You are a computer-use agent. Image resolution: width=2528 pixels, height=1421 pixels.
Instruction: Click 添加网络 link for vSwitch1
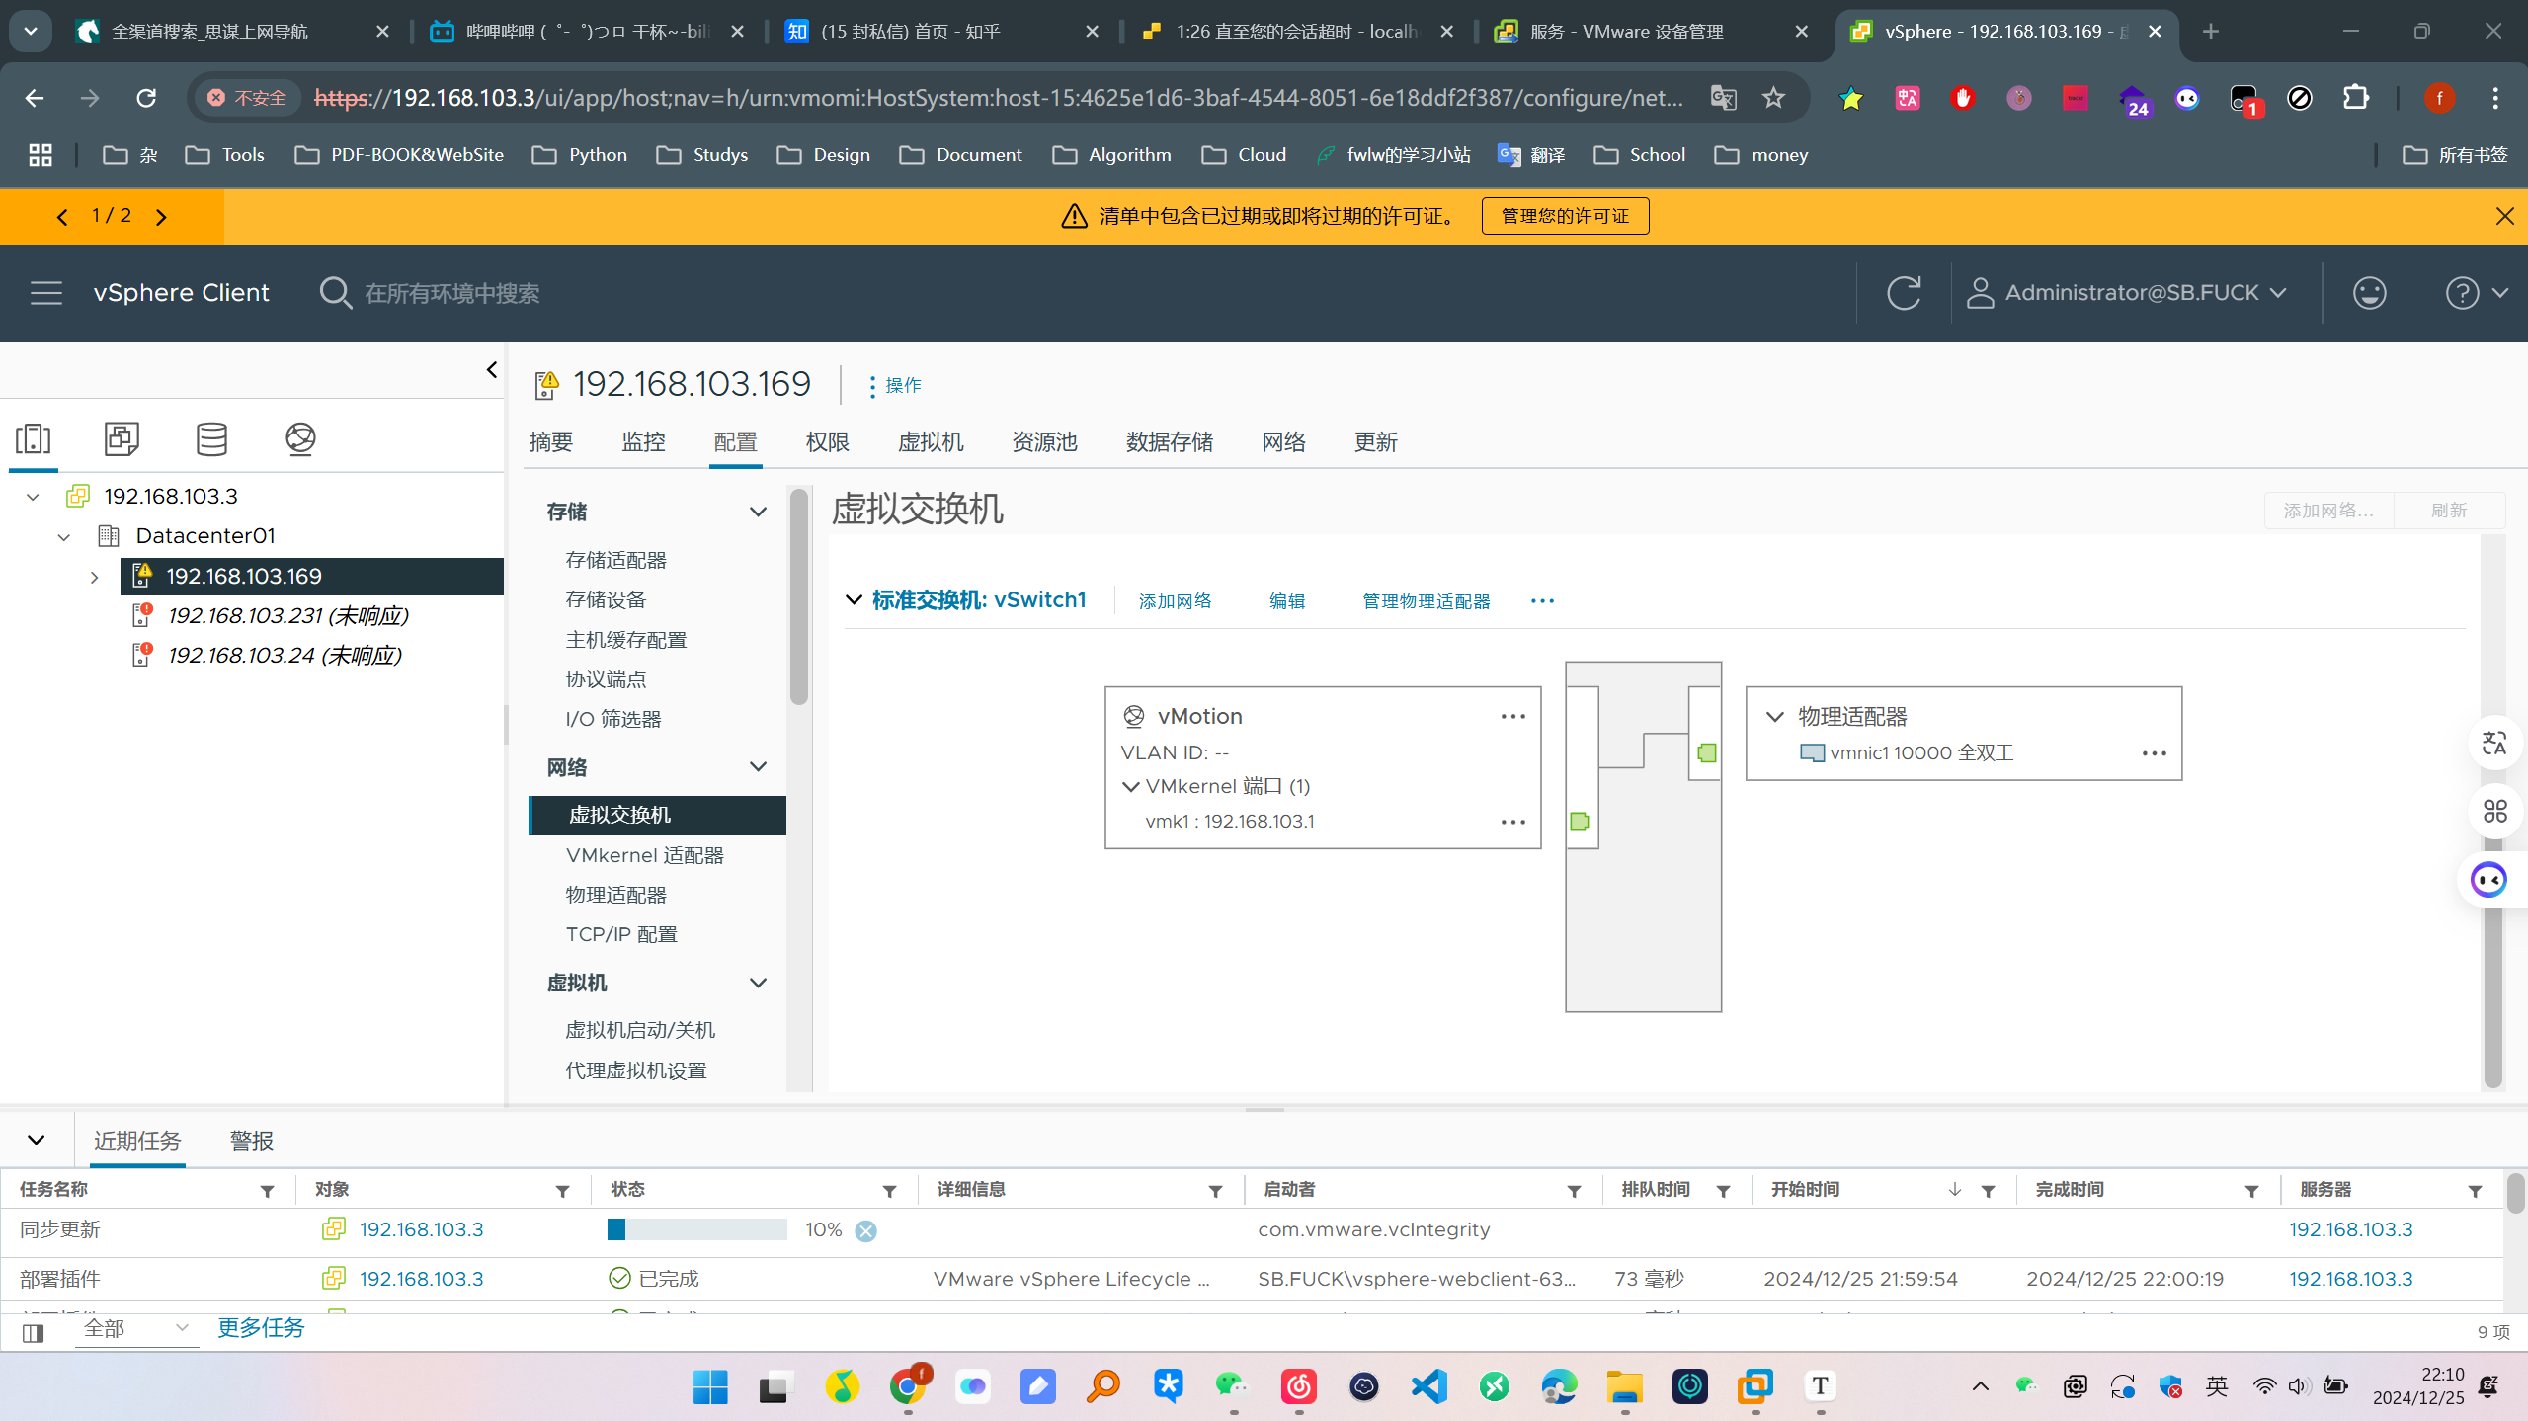click(1175, 601)
